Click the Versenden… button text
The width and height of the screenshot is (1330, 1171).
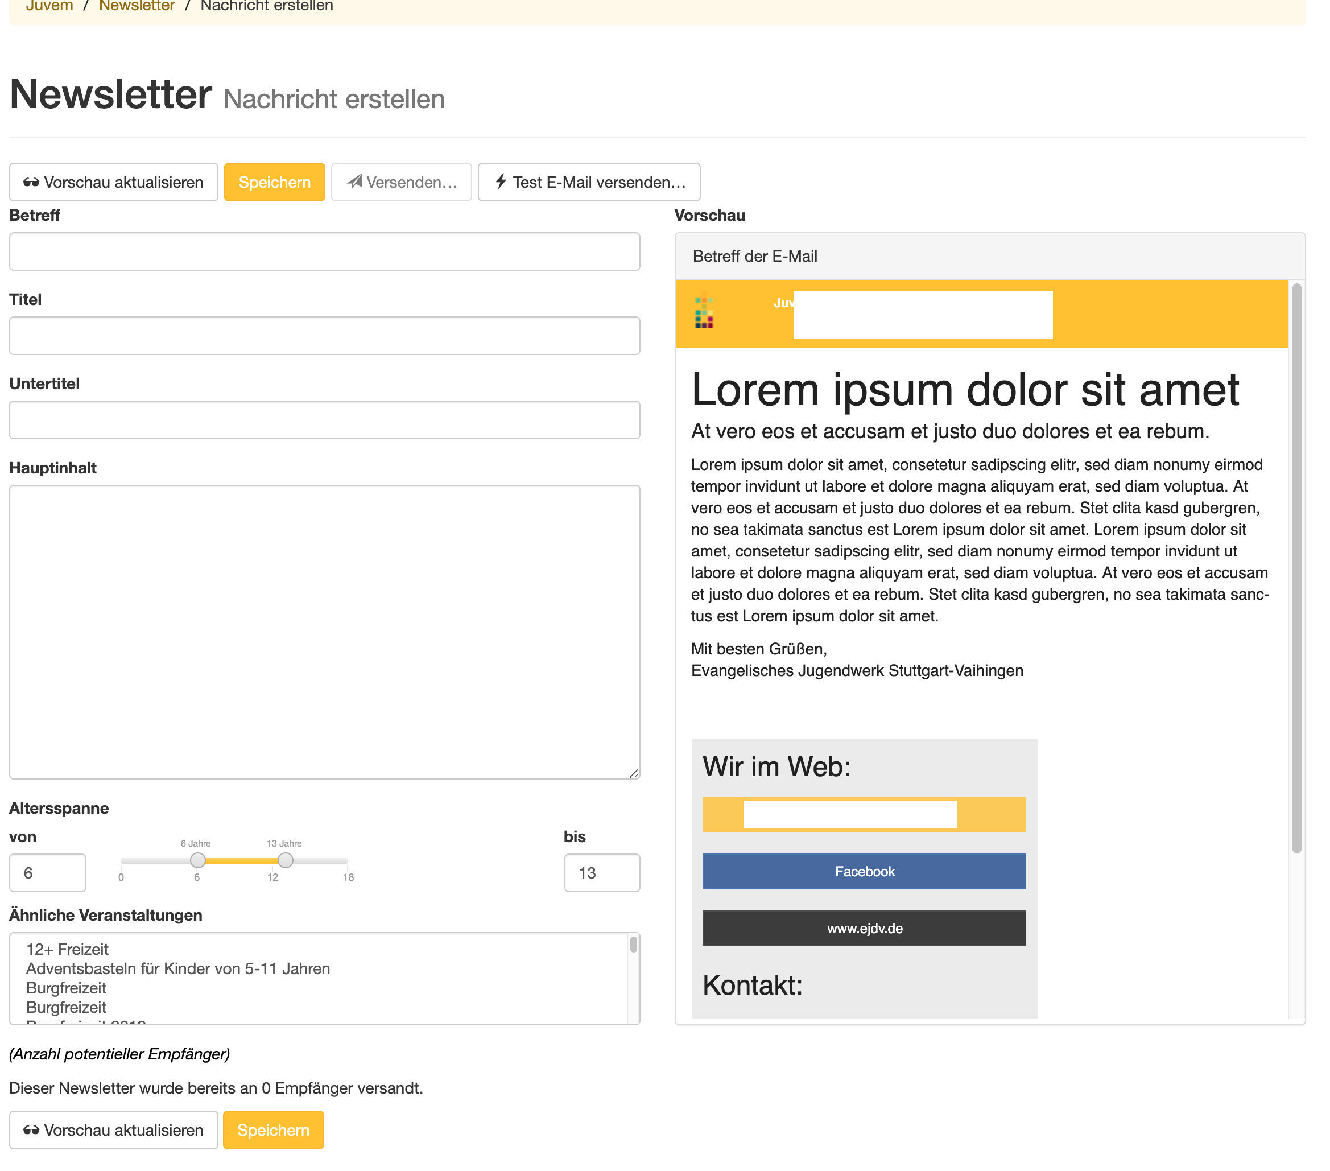tap(412, 182)
